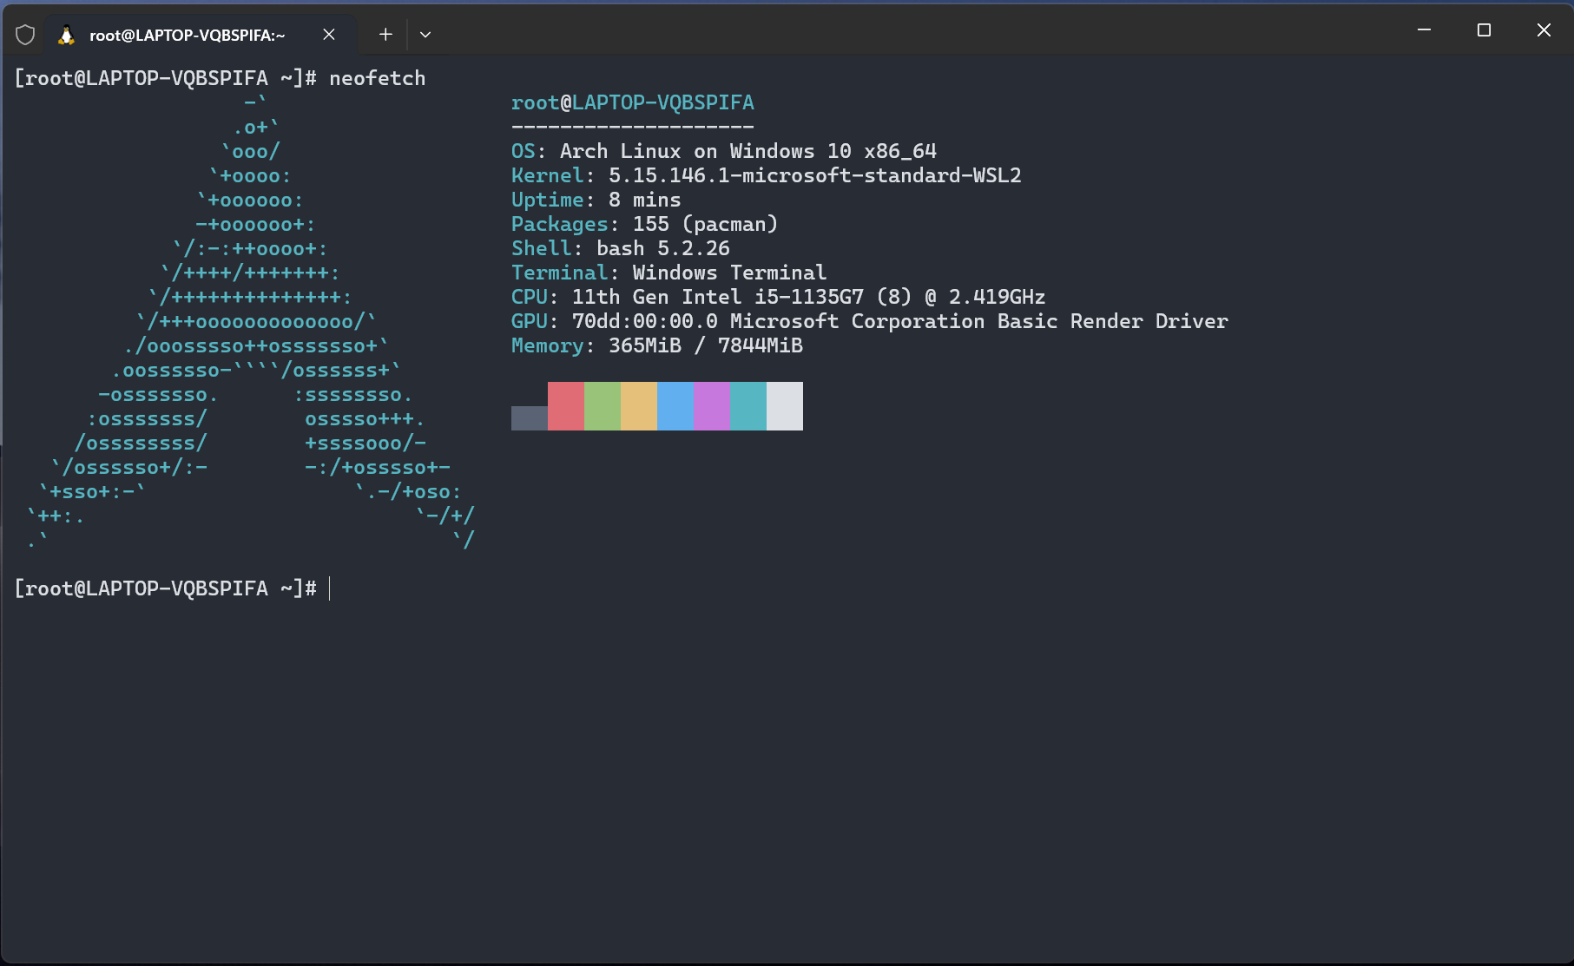Click 'Shell: bash 5.2.26' line

pos(621,248)
